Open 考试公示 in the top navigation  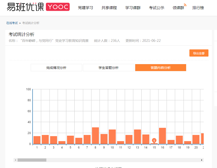pos(157,8)
